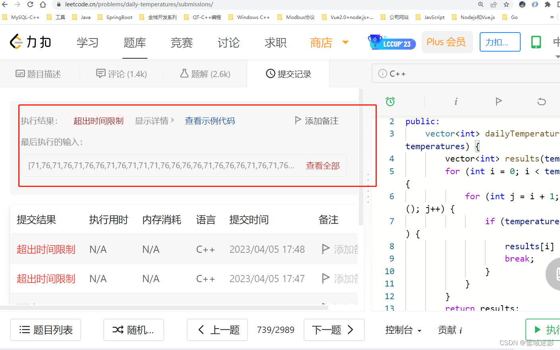This screenshot has height=350, width=560.
Task: Click the address bar URL field
Action: point(262,4)
